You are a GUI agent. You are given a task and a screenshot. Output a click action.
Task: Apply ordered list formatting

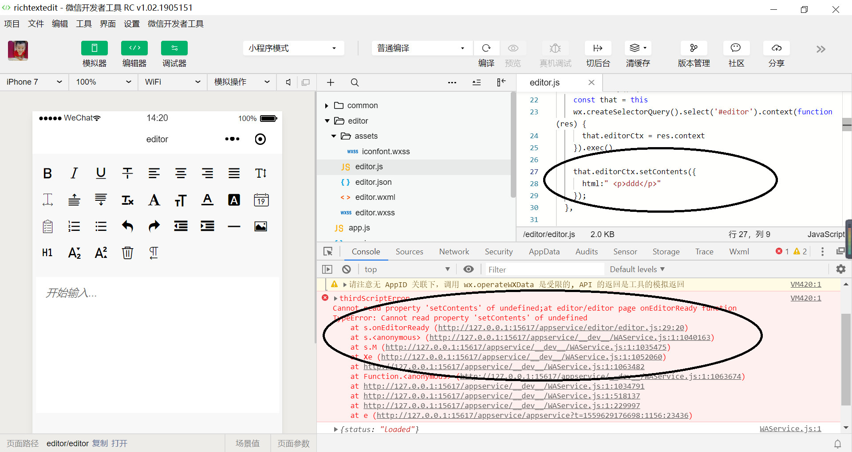coord(74,226)
